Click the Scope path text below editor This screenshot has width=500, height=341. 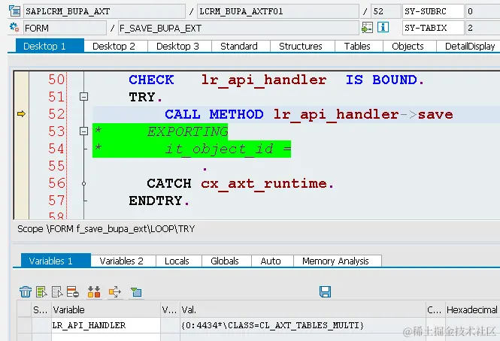(x=106, y=229)
